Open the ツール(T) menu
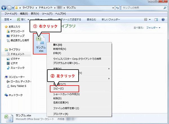Image resolution: width=169 pixels, height=124 pixels. 47,14
